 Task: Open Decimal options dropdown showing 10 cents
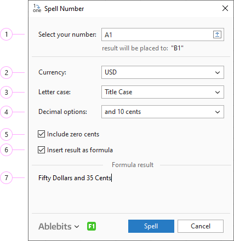[x=163, y=112]
